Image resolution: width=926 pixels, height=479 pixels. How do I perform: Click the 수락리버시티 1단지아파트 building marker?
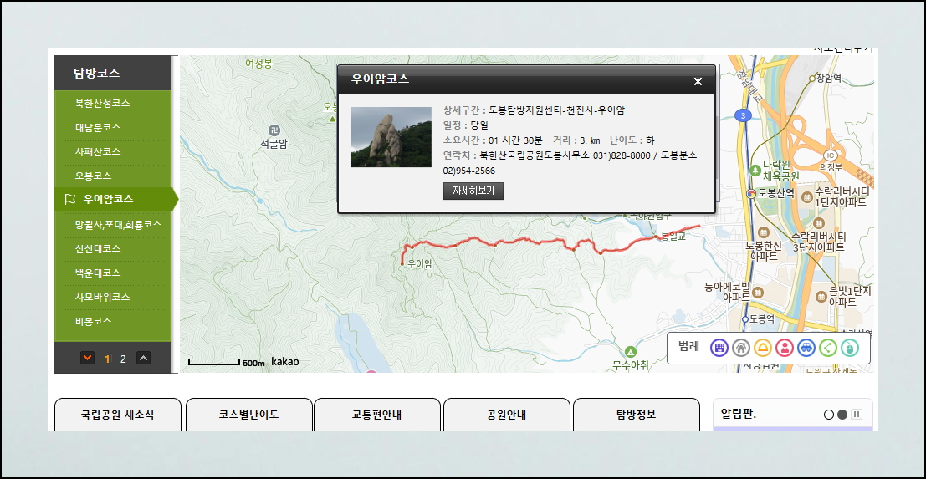[x=806, y=197]
